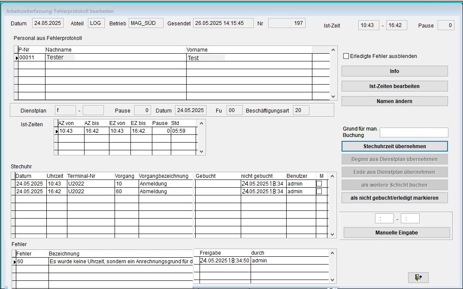Click 'Beginn aus Dienstplan übernehmen' button
This screenshot has height=289, width=463.
(x=394, y=159)
